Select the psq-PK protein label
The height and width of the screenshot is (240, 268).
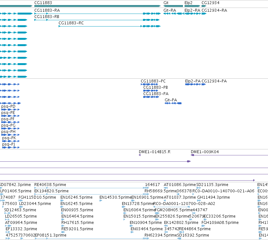(x=9, y=138)
